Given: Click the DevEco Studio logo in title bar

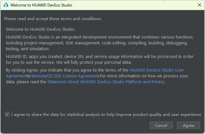Looking at the screenshot, I should tap(6, 5).
